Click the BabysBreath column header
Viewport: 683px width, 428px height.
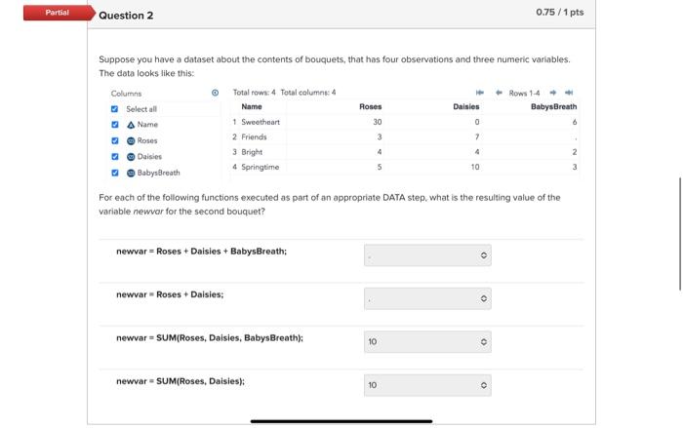[x=553, y=106]
